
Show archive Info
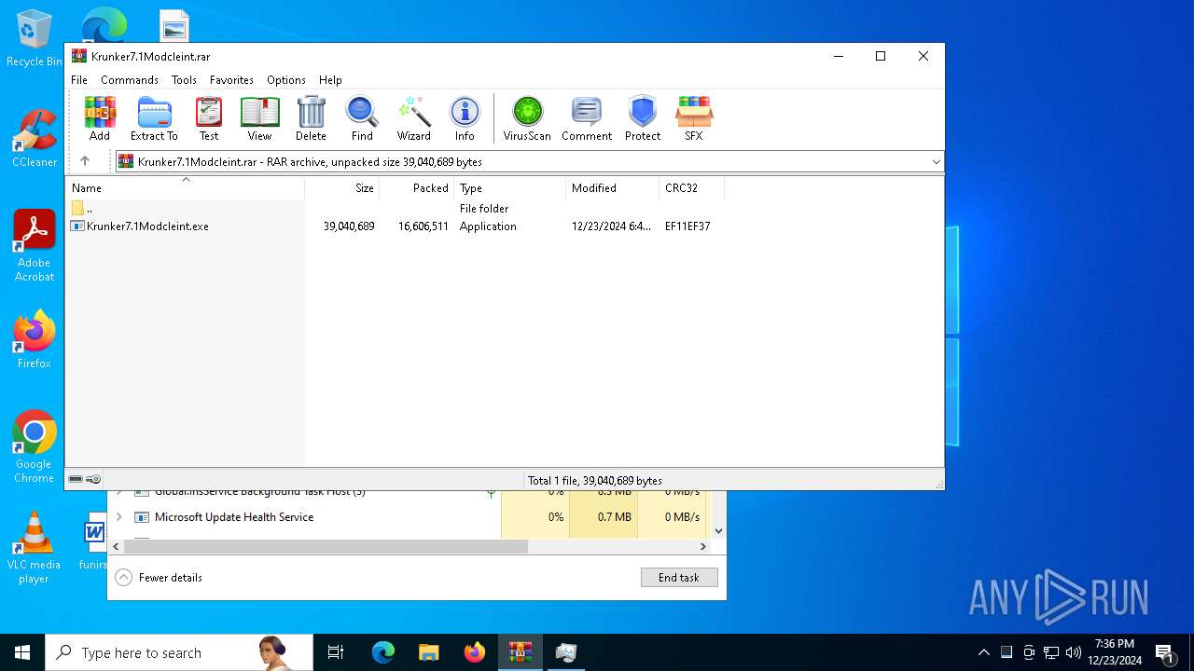(465, 118)
